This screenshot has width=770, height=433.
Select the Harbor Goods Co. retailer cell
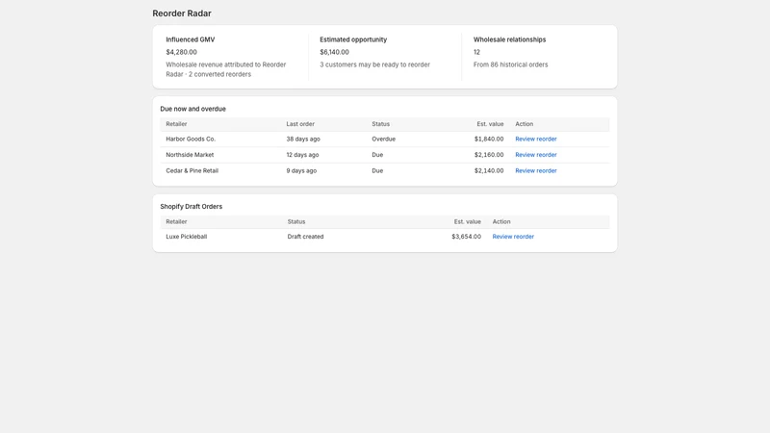tap(191, 139)
